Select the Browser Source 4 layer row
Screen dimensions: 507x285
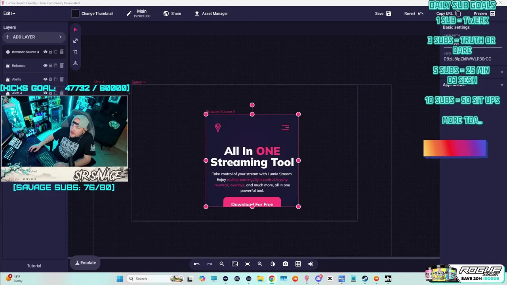pos(34,52)
